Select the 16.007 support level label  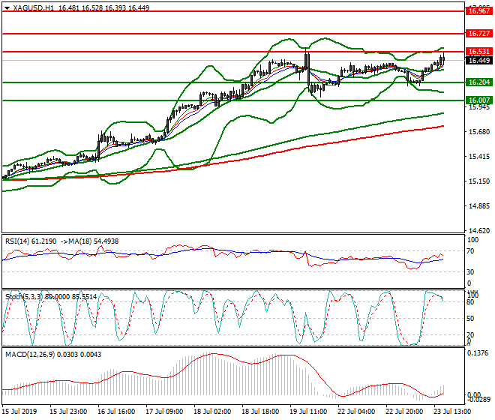pyautogui.click(x=479, y=100)
